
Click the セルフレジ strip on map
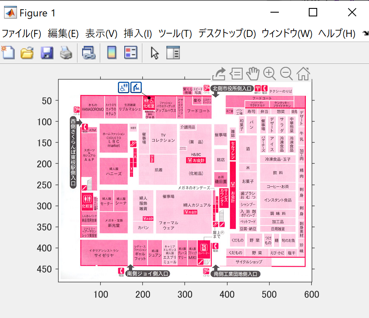(x=233, y=151)
